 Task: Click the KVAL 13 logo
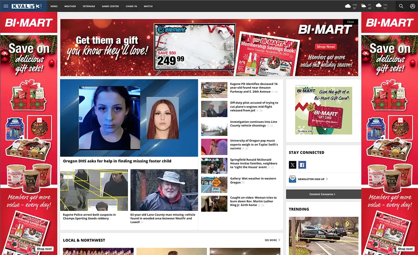pyautogui.click(x=27, y=6)
